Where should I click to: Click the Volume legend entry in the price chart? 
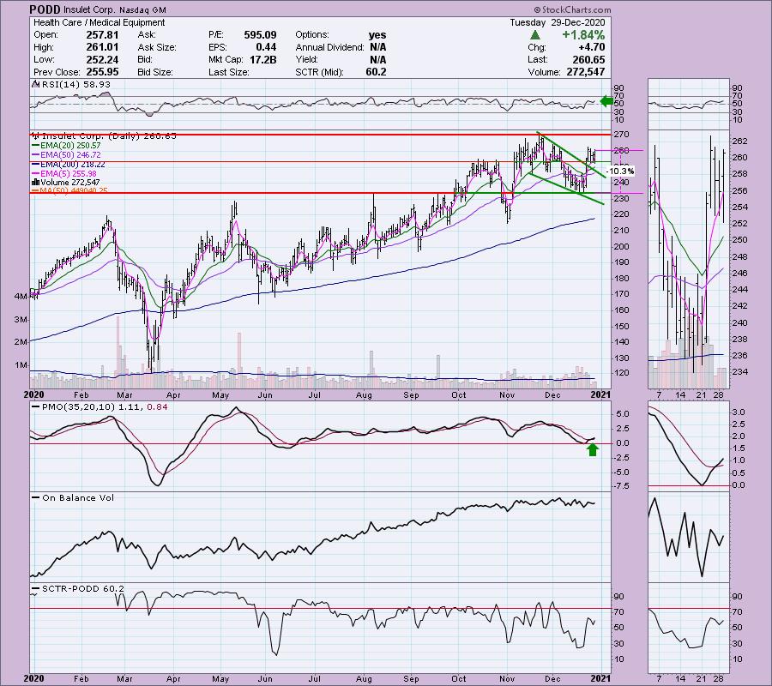click(65, 183)
